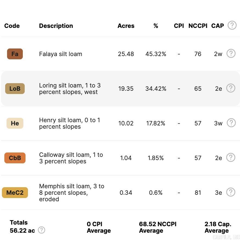
Task: Sort by the Acres column header
Action: (x=126, y=26)
